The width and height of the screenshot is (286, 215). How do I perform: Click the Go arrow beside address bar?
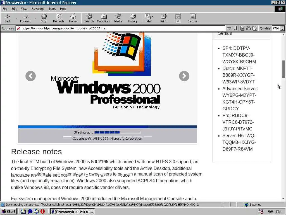(229, 28)
